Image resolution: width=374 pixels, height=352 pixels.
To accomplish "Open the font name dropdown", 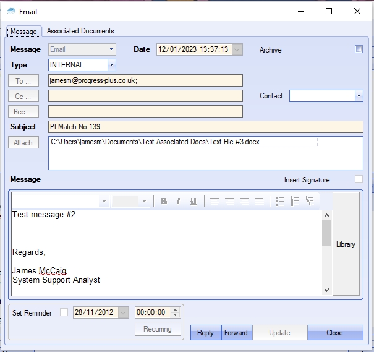I will point(104,201).
